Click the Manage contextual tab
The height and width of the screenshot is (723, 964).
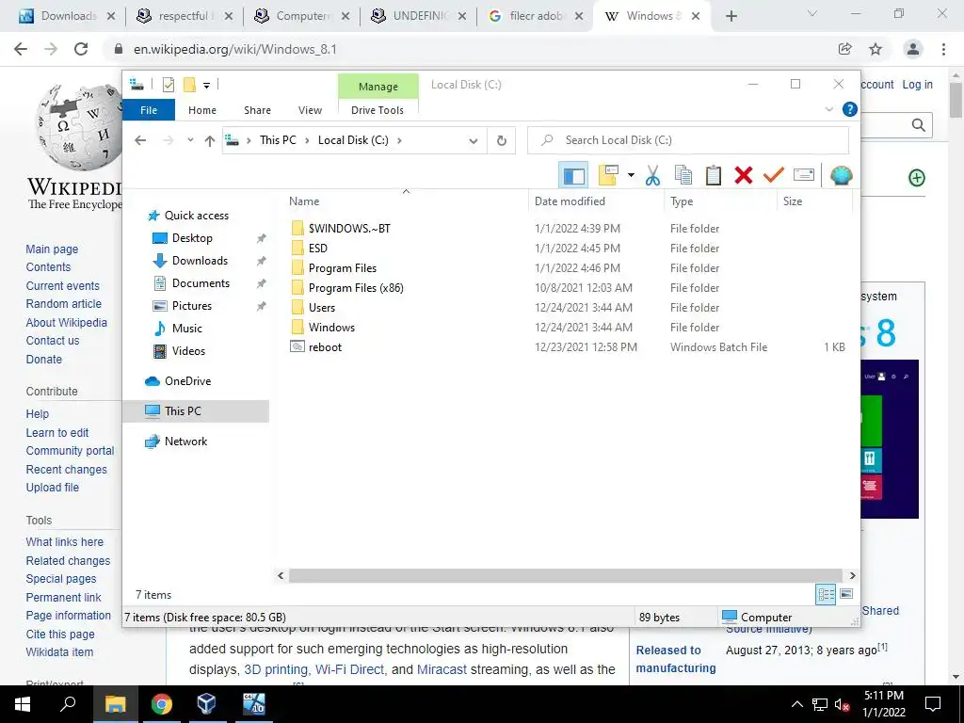coord(378,87)
